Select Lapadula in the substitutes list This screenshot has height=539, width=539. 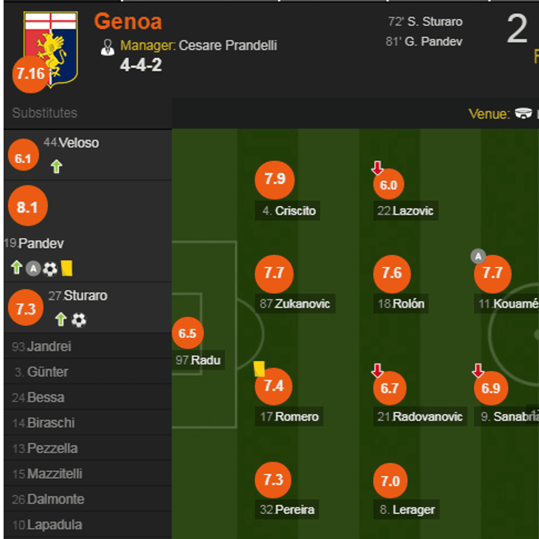pyautogui.click(x=54, y=525)
